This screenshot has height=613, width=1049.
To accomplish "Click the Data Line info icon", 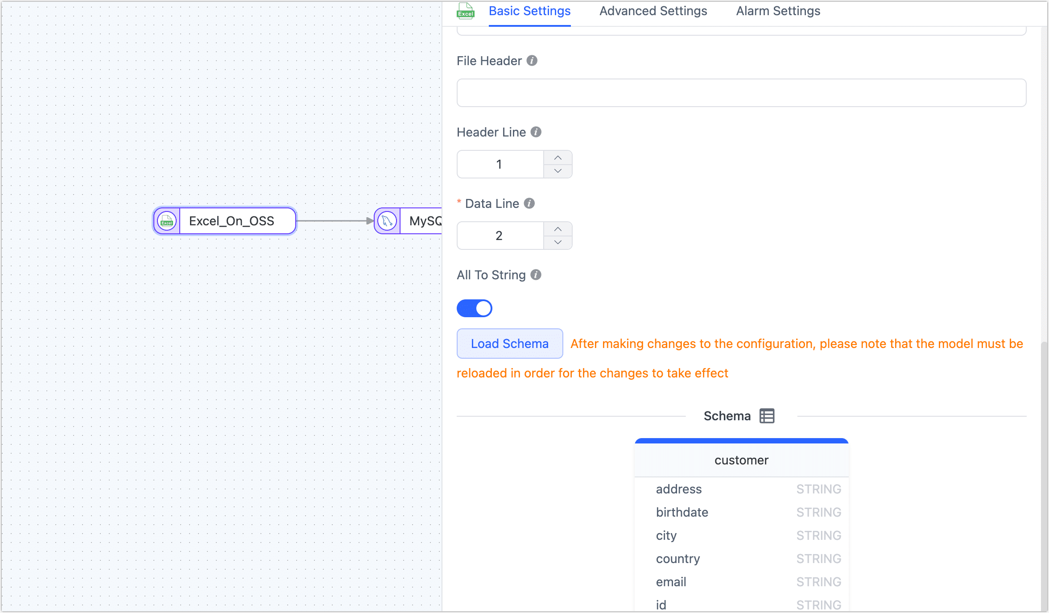I will click(x=529, y=203).
